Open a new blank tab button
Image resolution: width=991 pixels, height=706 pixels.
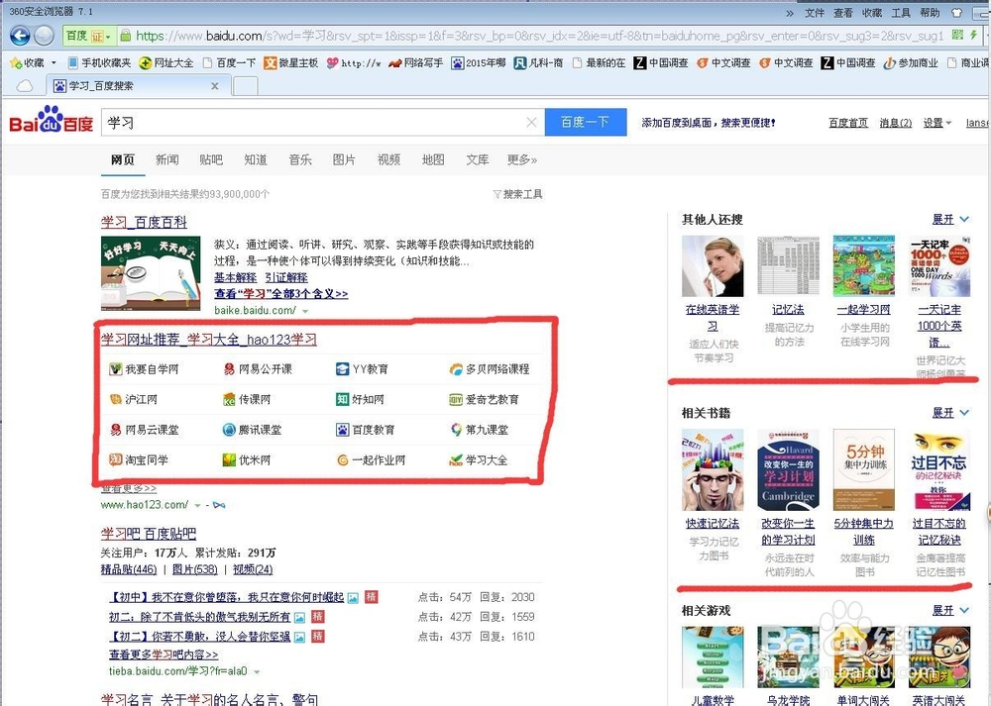pyautogui.click(x=245, y=86)
